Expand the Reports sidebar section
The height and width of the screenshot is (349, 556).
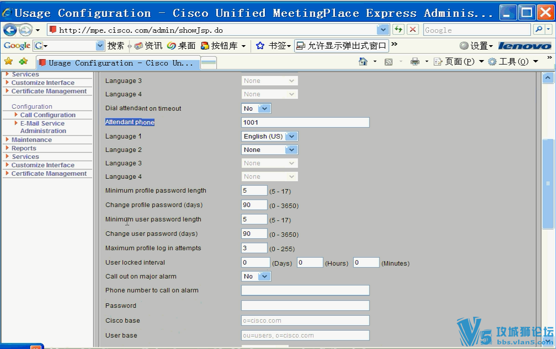pyautogui.click(x=24, y=148)
